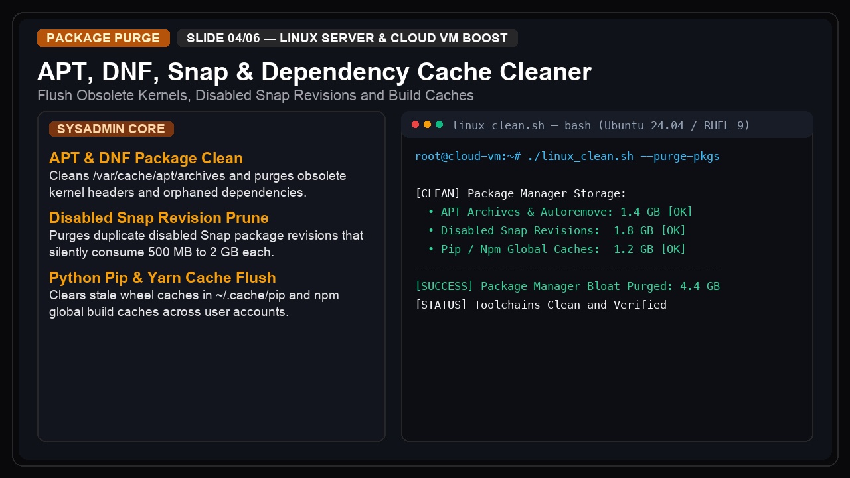This screenshot has height=478, width=850.
Task: Click the green terminal window dot
Action: (440, 125)
